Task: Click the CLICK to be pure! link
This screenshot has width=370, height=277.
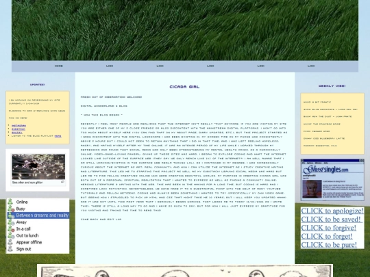Action: (x=329, y=245)
